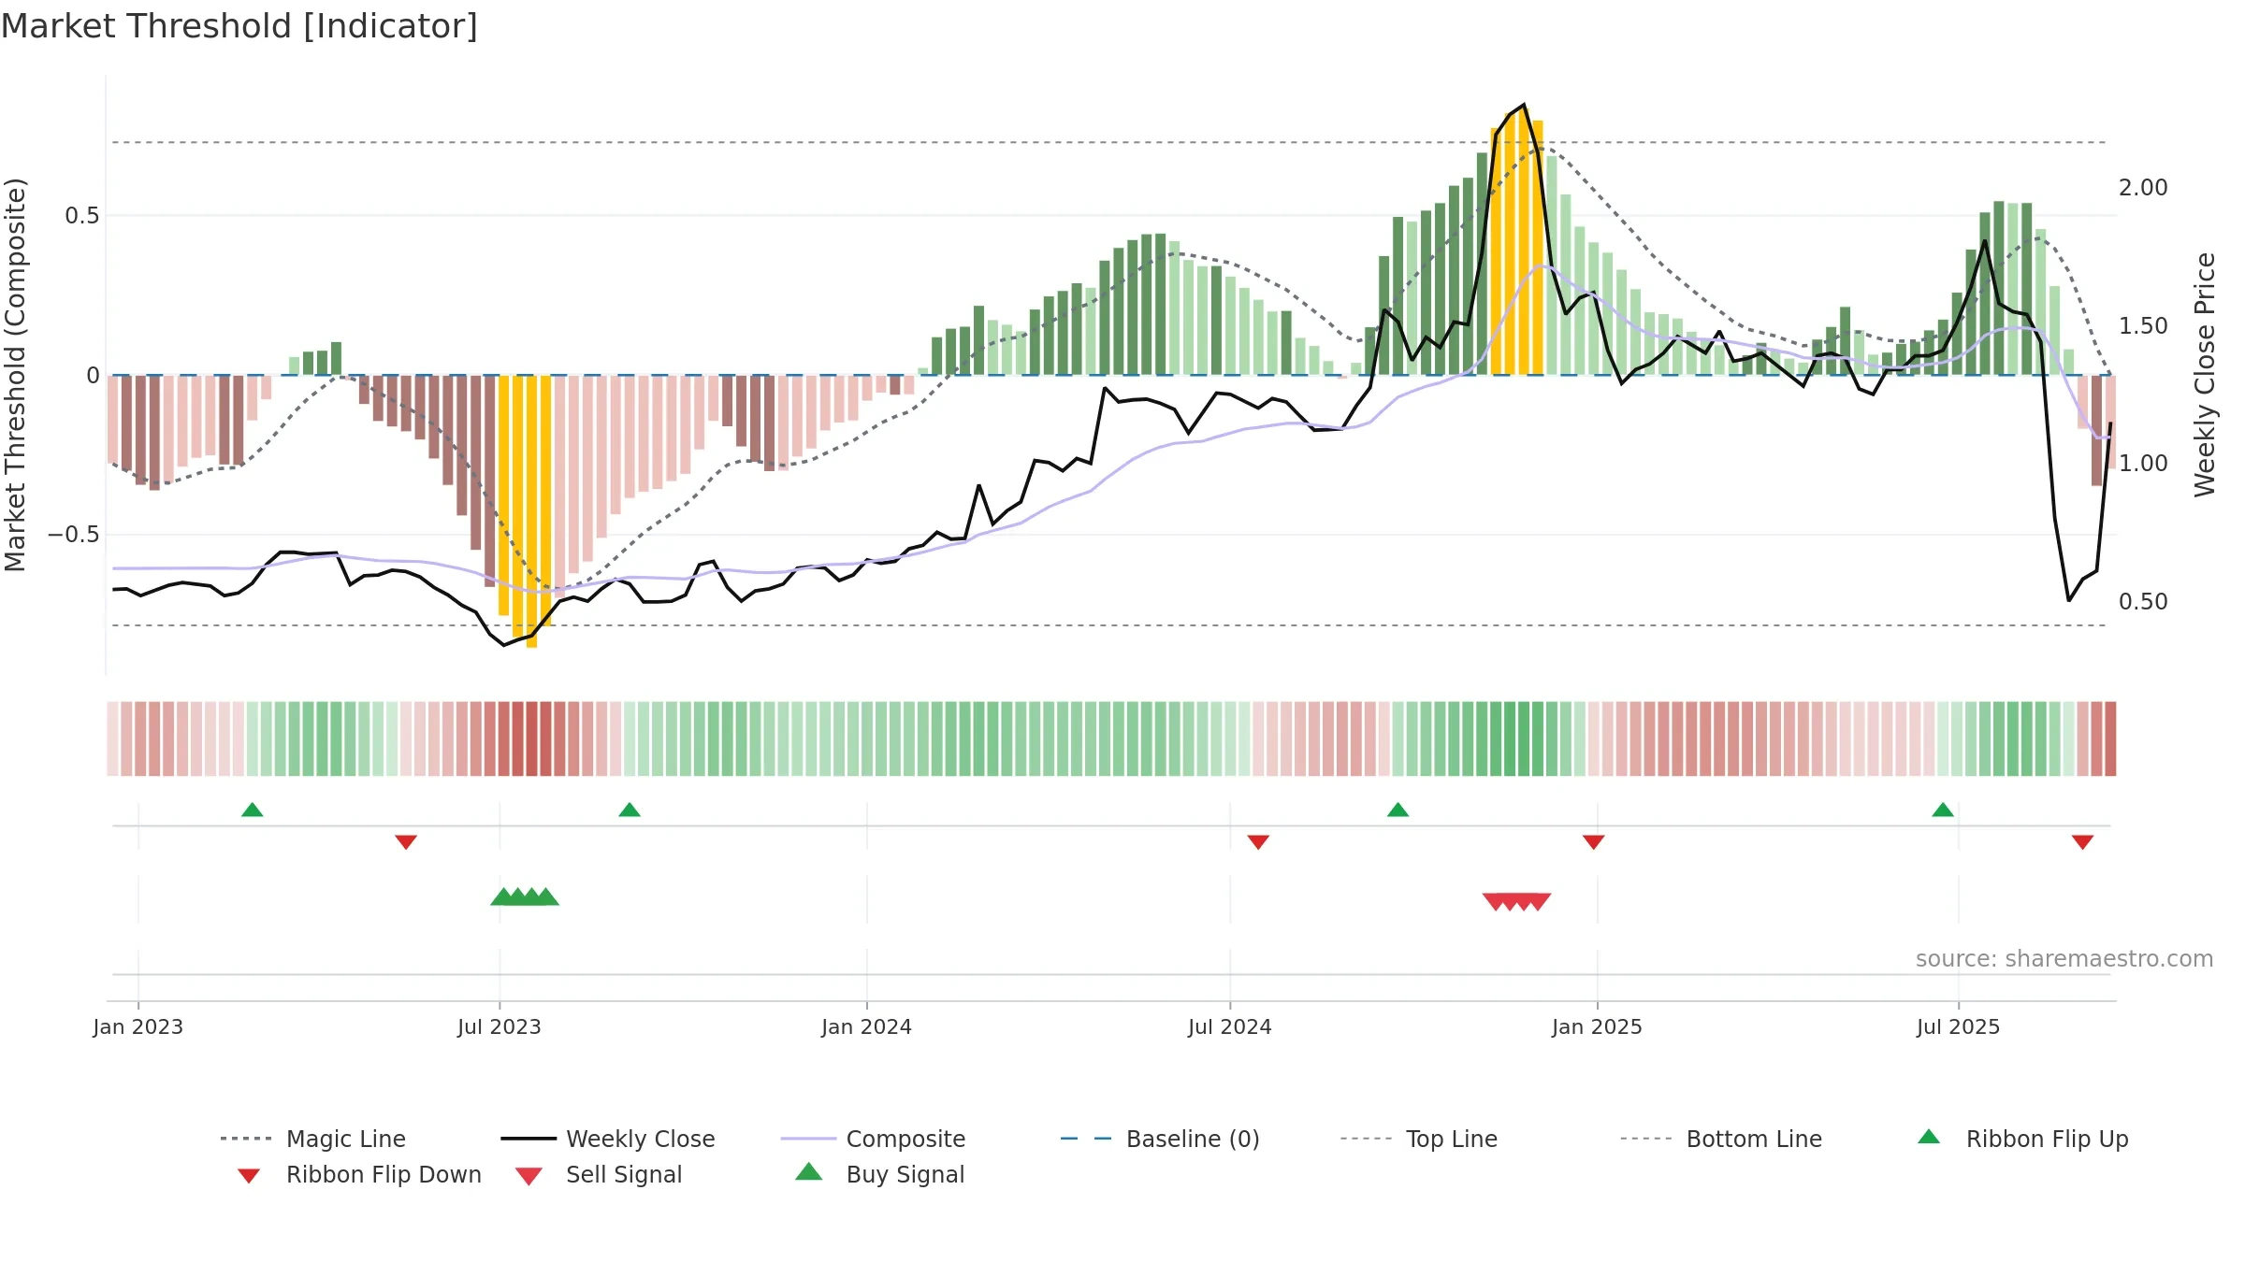The width and height of the screenshot is (2245, 1262).
Task: Toggle the Ribbon Flip Up legend entry
Action: pos(2022,1139)
